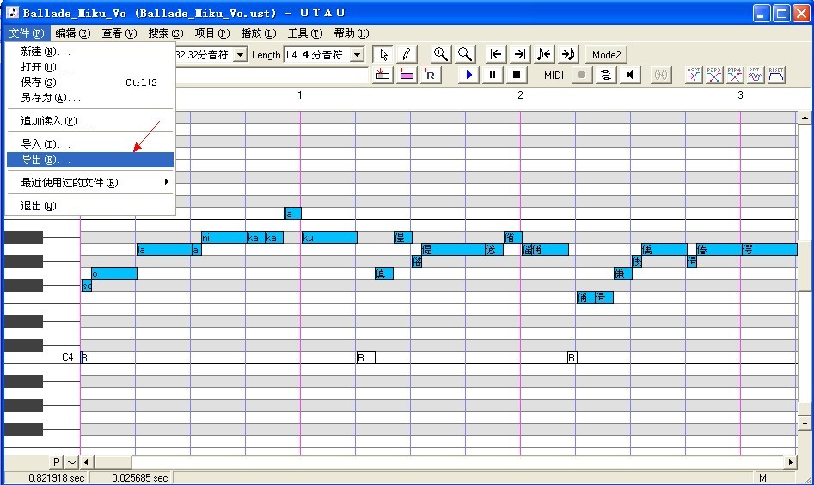Click the measure 2 ruler marker
The image size is (814, 485).
(x=520, y=94)
